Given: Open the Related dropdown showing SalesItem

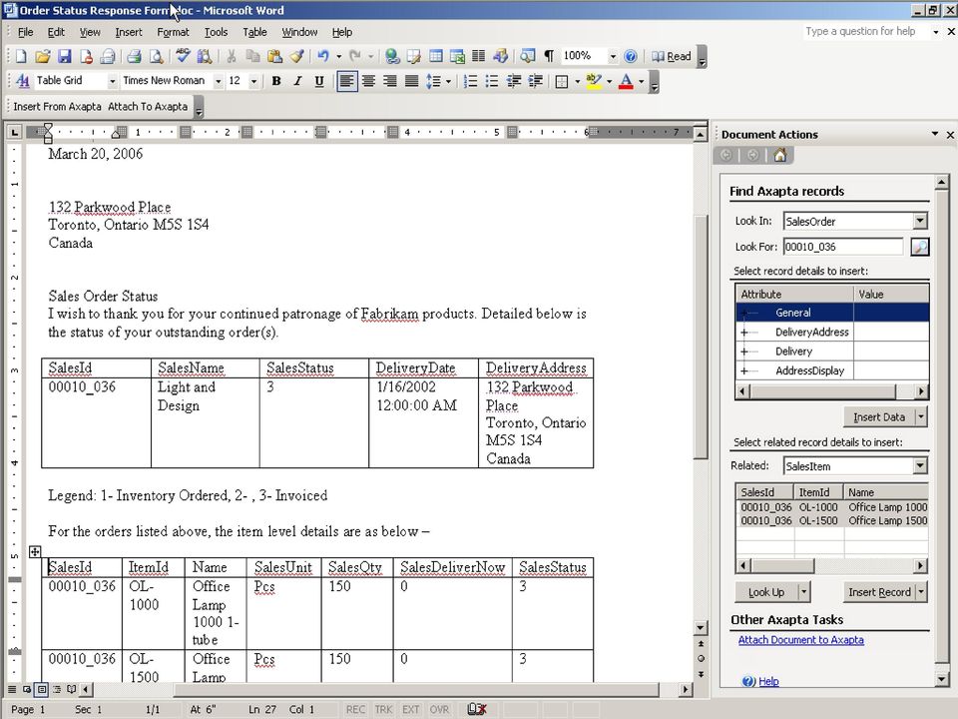Looking at the screenshot, I should 920,466.
